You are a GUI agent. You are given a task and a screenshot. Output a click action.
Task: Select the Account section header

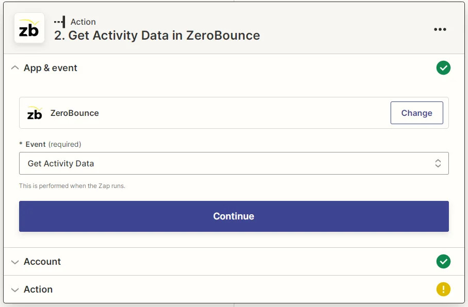click(42, 262)
